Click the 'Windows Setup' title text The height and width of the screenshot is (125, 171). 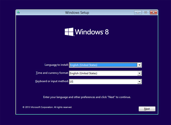point(77,13)
